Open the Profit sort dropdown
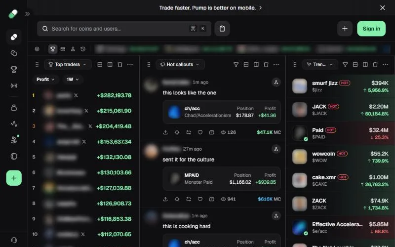395x247 pixels. pyautogui.click(x=45, y=80)
